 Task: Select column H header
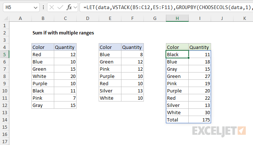click(x=177, y=18)
